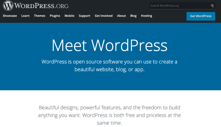
Task: Open the Hosting menu item
Action: 146,16
